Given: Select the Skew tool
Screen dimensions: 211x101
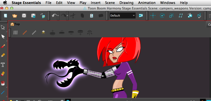Looking at the screenshot, I should [x=180, y=16].
